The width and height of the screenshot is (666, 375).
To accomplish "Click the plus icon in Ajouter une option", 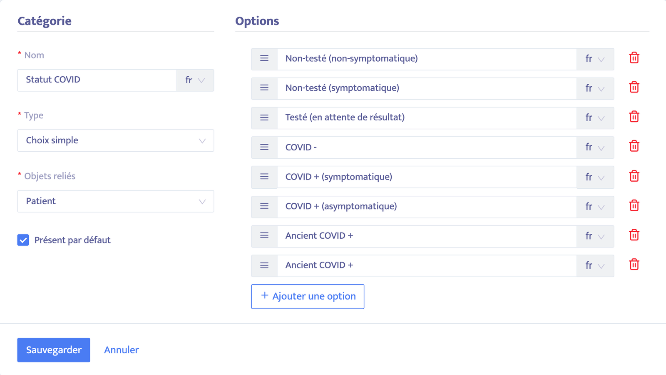I will click(264, 295).
